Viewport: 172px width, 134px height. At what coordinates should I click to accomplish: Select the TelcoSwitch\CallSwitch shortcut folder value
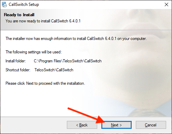point(54,70)
